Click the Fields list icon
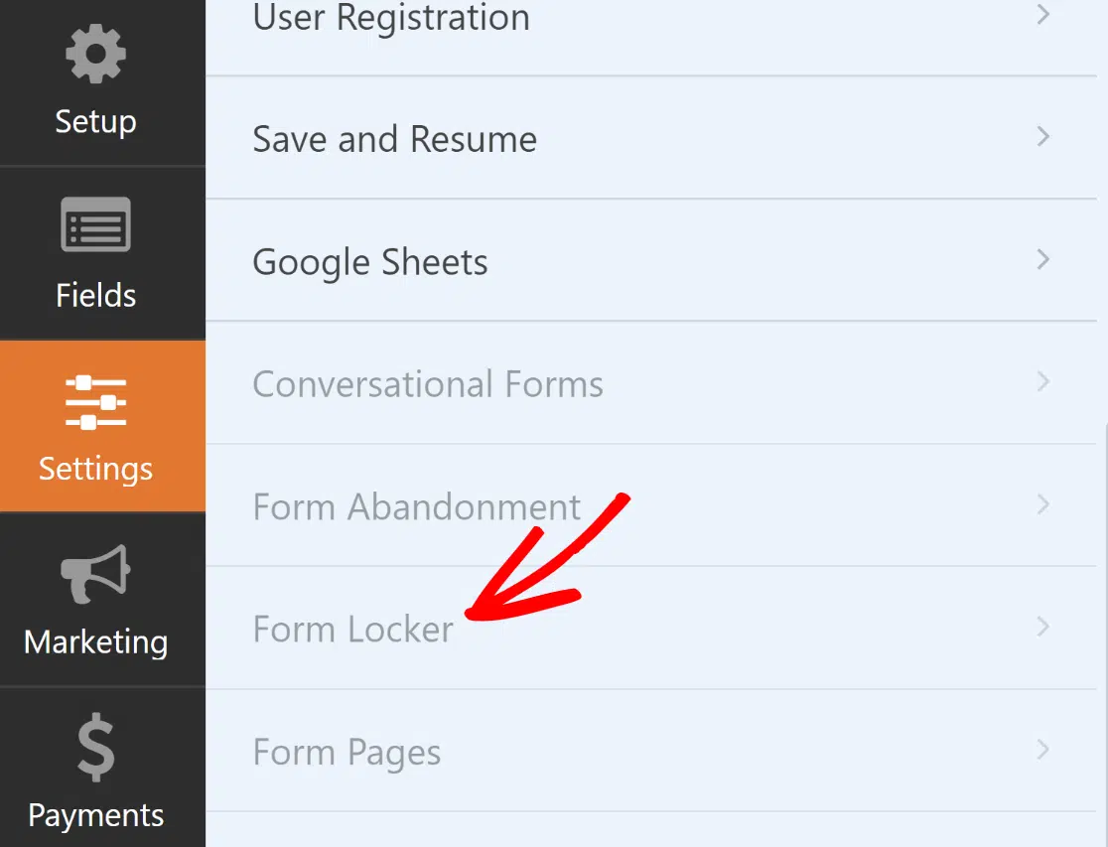This screenshot has height=847, width=1108. 95,224
